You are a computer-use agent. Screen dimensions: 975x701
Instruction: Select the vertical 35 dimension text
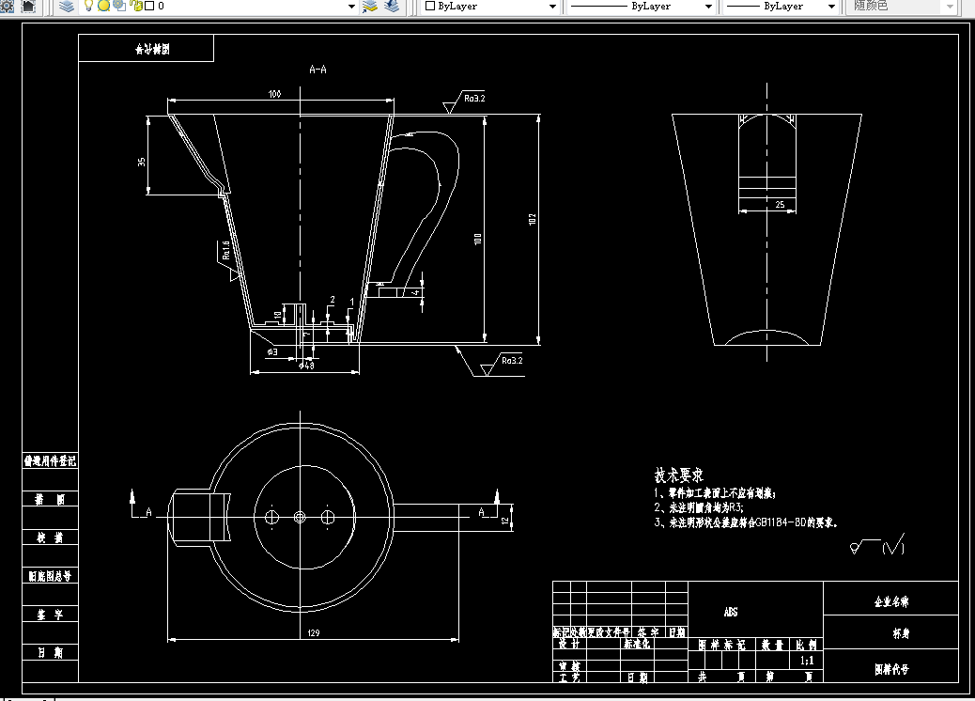click(142, 162)
